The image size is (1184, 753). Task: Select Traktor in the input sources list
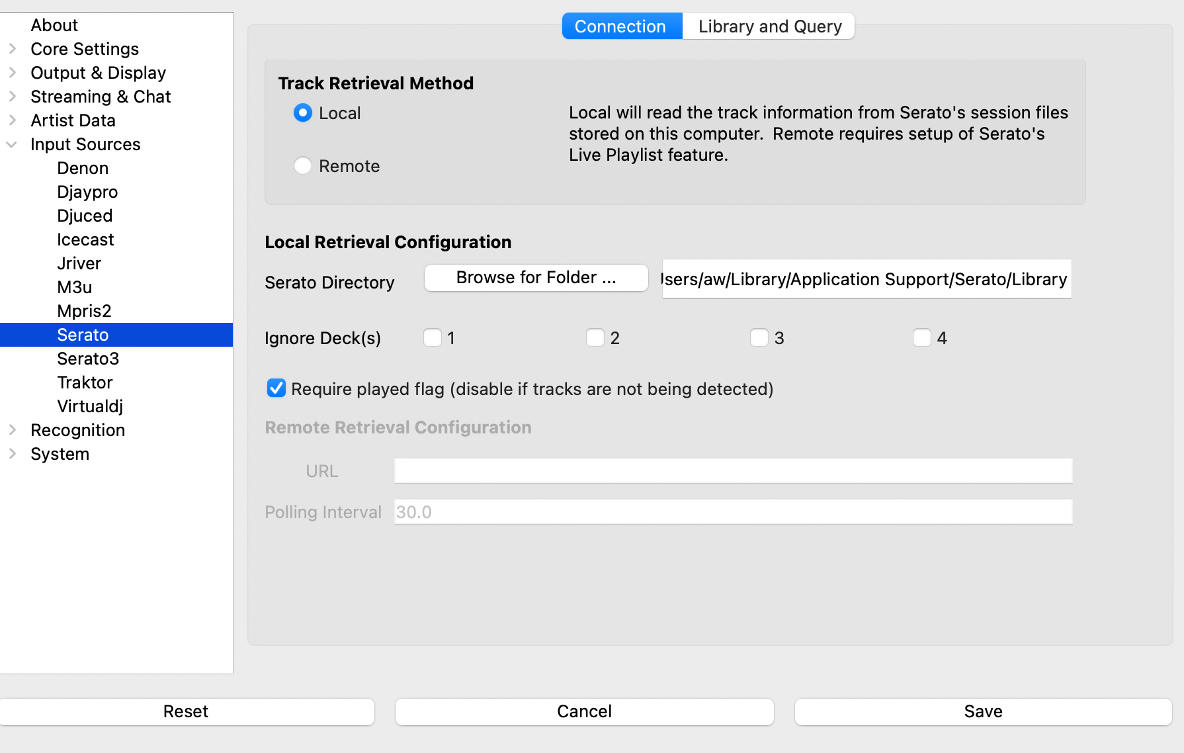(85, 382)
